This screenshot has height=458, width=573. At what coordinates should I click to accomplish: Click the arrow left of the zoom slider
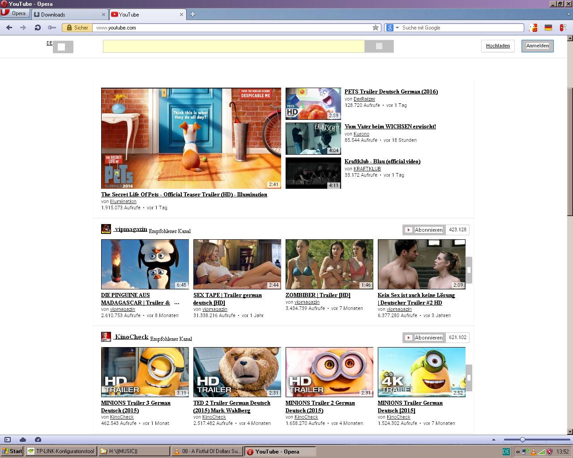click(x=494, y=440)
